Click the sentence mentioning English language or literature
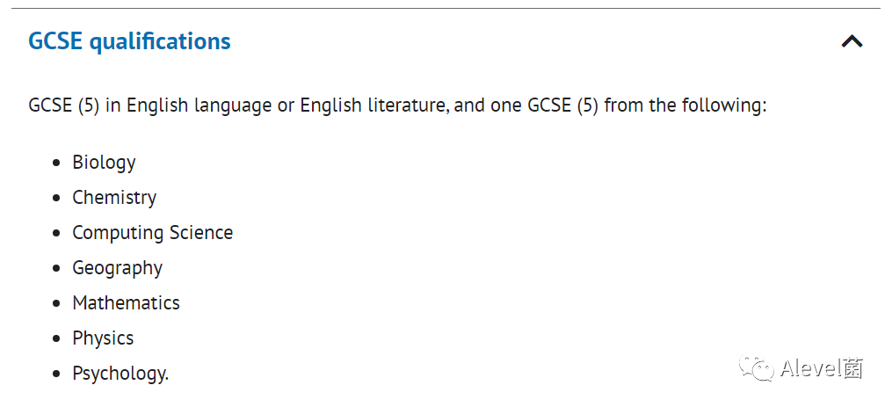This screenshot has height=407, width=892. coord(397,106)
